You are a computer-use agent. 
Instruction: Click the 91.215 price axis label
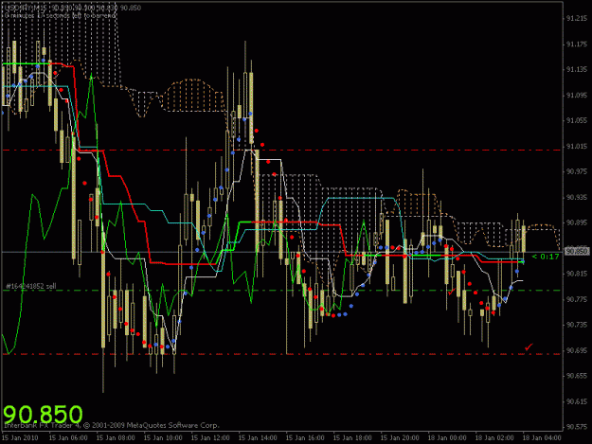(577, 19)
